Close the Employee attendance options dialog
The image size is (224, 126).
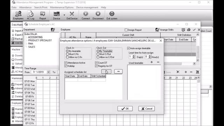point(161,41)
